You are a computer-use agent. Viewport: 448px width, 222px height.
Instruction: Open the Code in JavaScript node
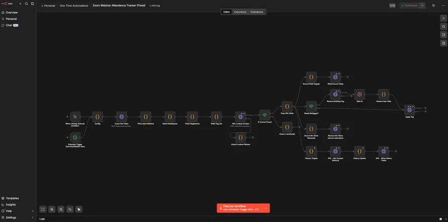coord(287,127)
